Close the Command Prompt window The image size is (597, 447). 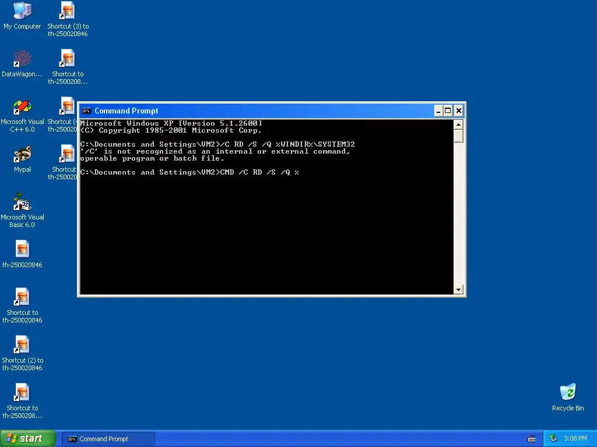pos(459,111)
